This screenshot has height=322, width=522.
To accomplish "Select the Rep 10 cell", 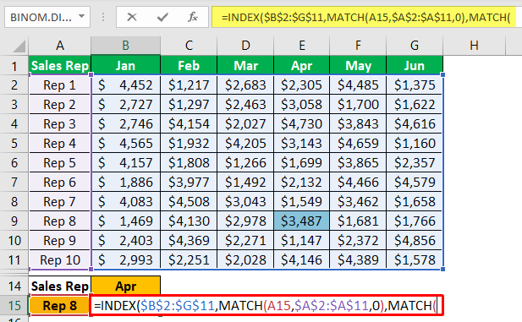I will pos(60,260).
